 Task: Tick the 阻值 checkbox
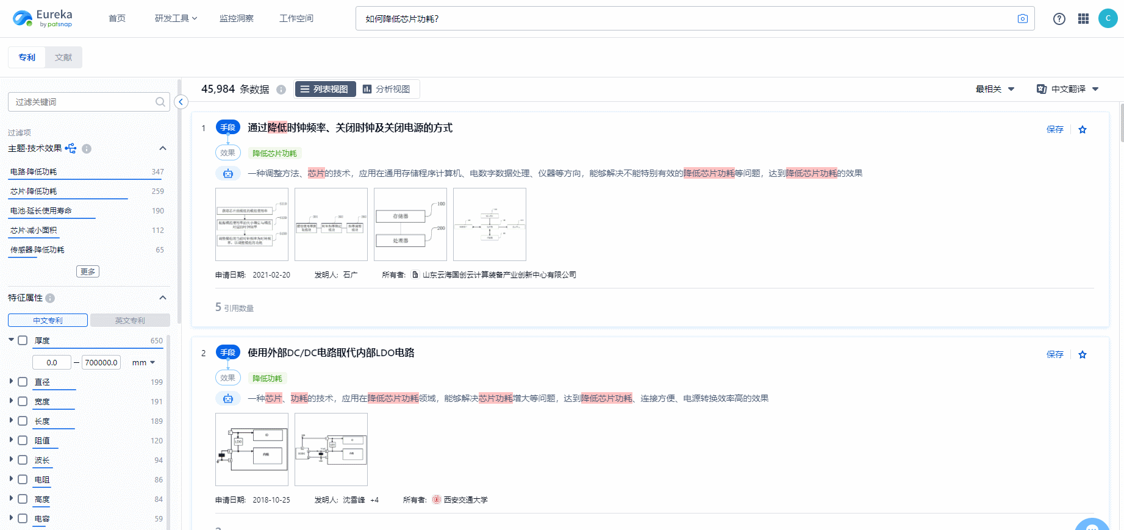[x=23, y=440]
